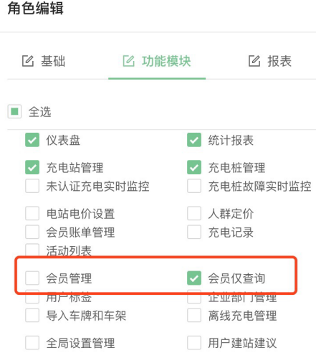
Task: Enable the 未认证充电实时监控 checkbox
Action: [32, 186]
